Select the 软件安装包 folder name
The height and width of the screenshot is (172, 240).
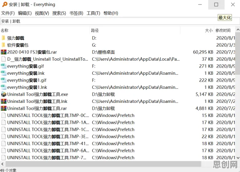[18, 45]
